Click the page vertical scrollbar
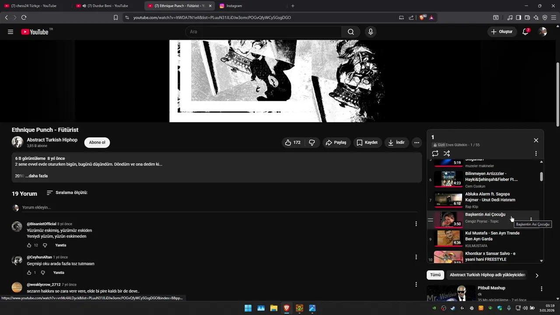The image size is (560, 315). (x=558, y=94)
